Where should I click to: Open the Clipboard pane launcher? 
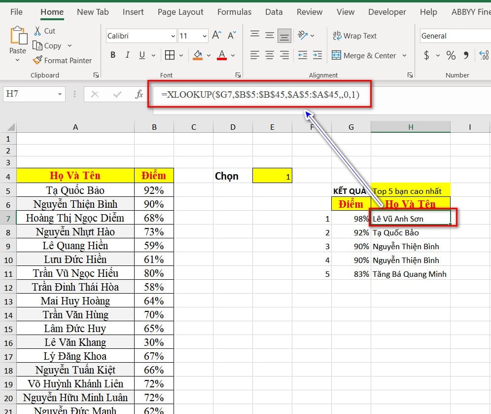[96, 75]
